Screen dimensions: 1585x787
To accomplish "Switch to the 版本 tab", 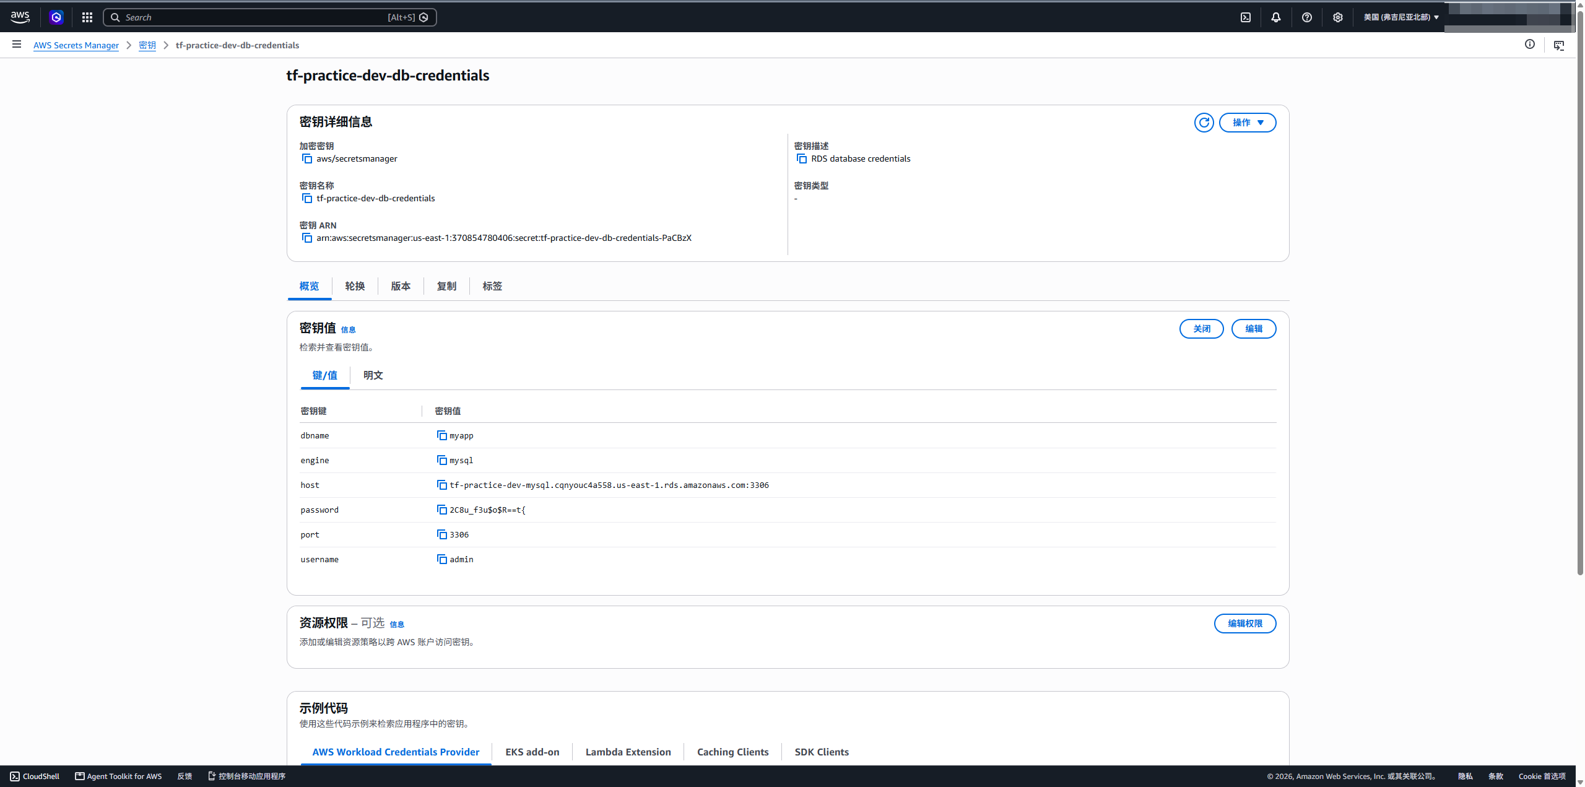I will (x=401, y=286).
